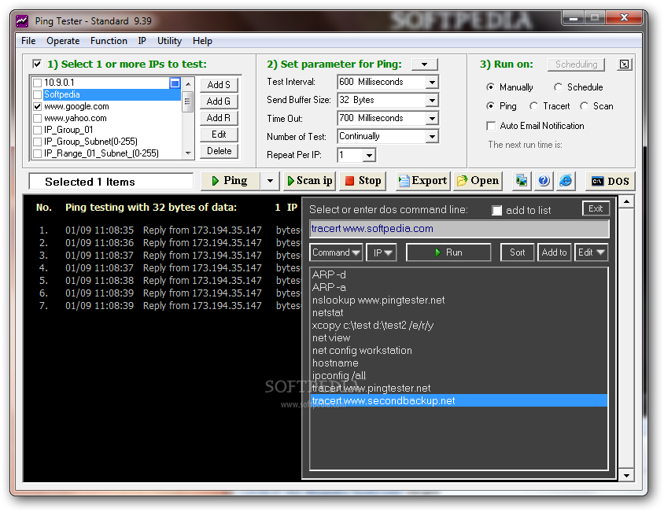Choose the Tracert radio option
This screenshot has height=512, width=664.
534,106
